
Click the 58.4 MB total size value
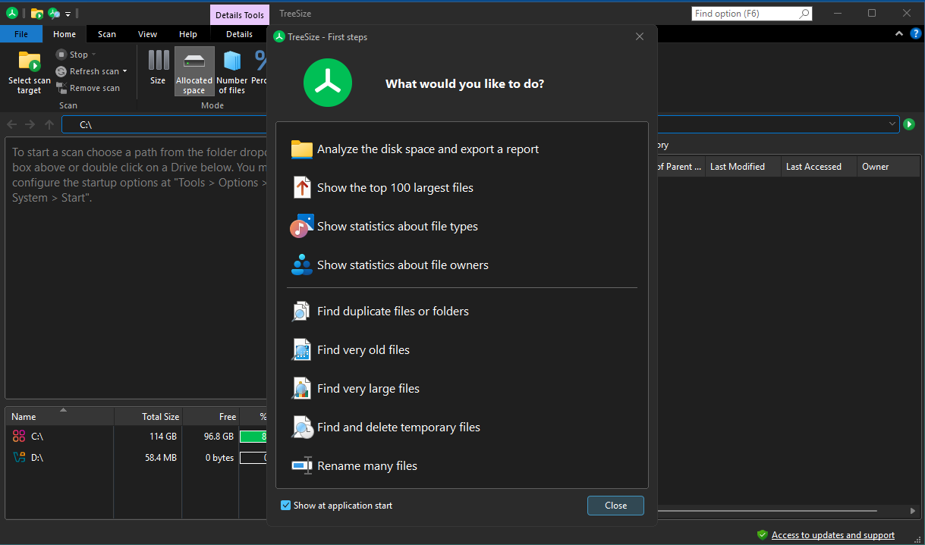pyautogui.click(x=162, y=458)
